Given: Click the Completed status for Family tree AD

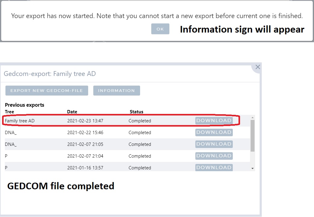Looking at the screenshot, I should pos(139,121).
